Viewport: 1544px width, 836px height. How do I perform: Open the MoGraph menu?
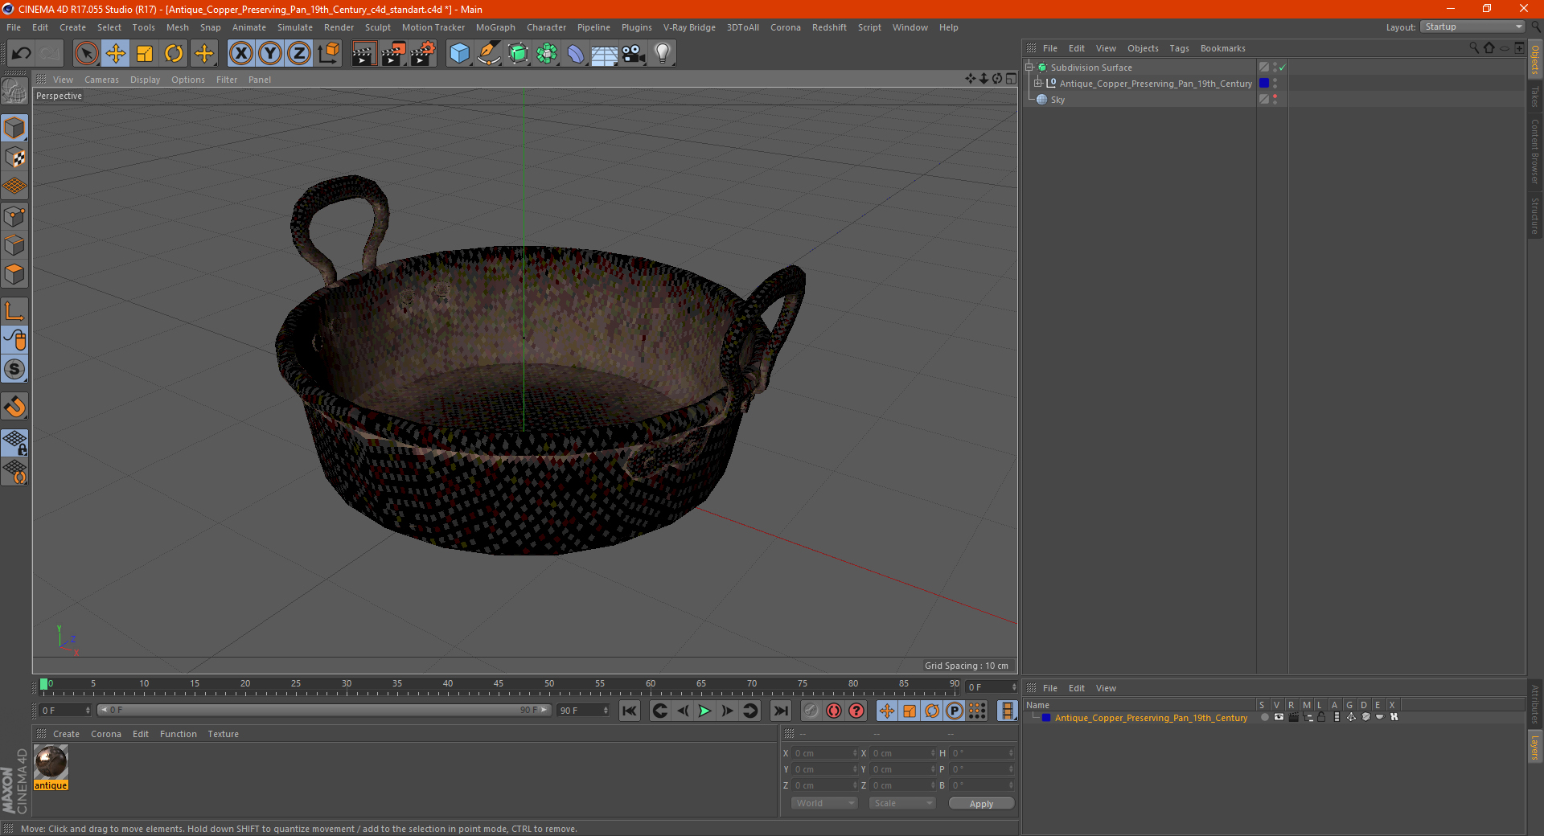(495, 27)
